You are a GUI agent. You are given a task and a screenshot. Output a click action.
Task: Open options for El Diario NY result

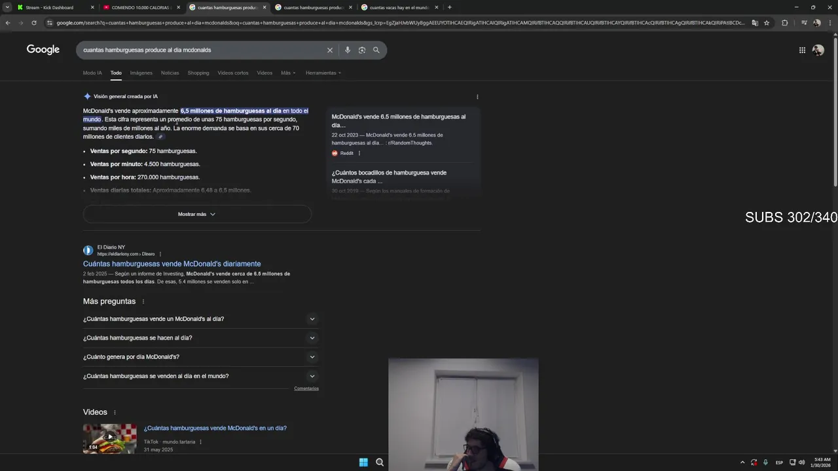coord(160,254)
